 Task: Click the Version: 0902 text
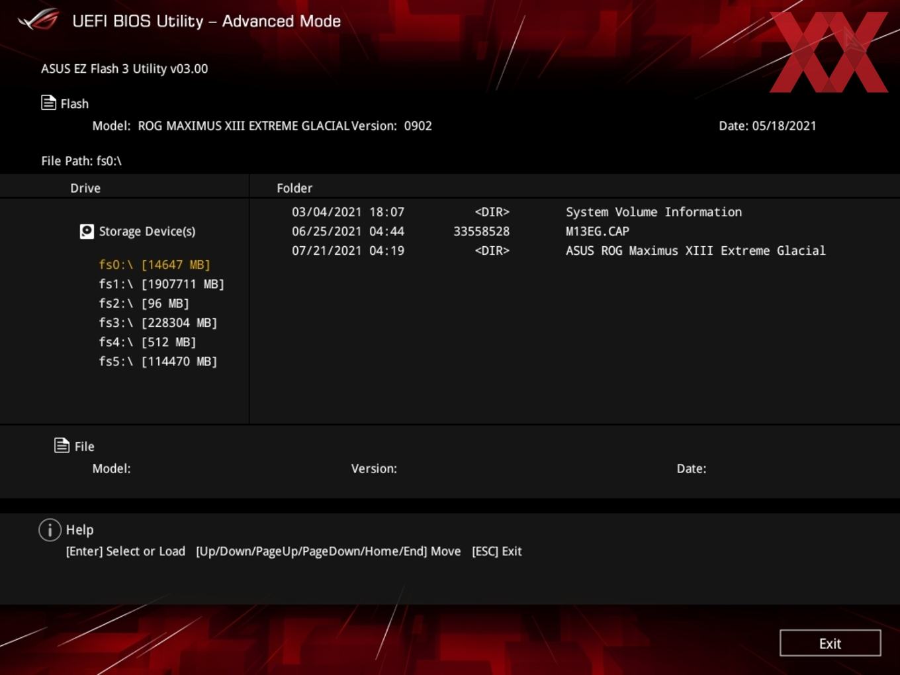pyautogui.click(x=392, y=126)
